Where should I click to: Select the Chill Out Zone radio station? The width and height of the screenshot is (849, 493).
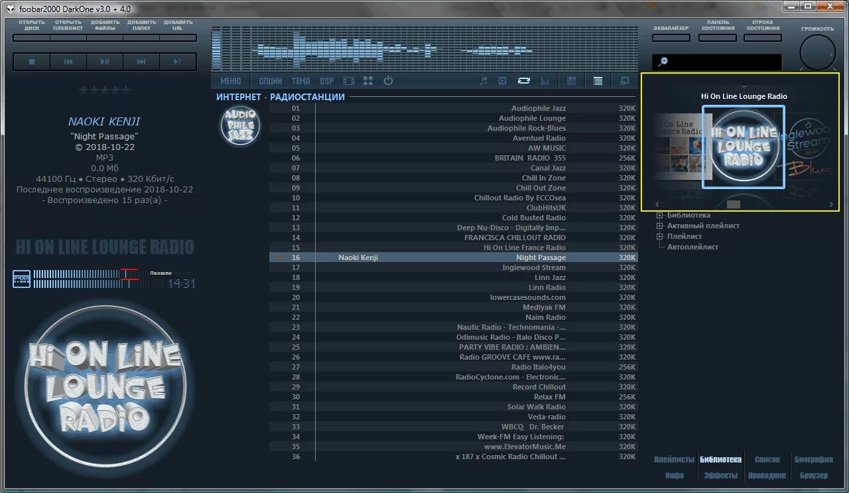pyautogui.click(x=540, y=188)
